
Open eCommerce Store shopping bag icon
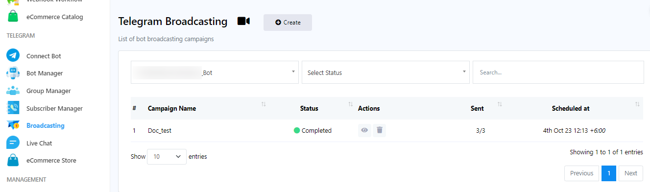click(13, 160)
